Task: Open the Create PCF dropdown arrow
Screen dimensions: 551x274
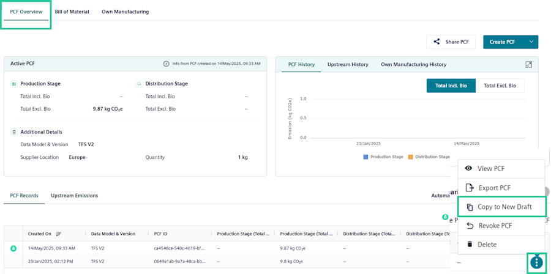Action: [530, 42]
